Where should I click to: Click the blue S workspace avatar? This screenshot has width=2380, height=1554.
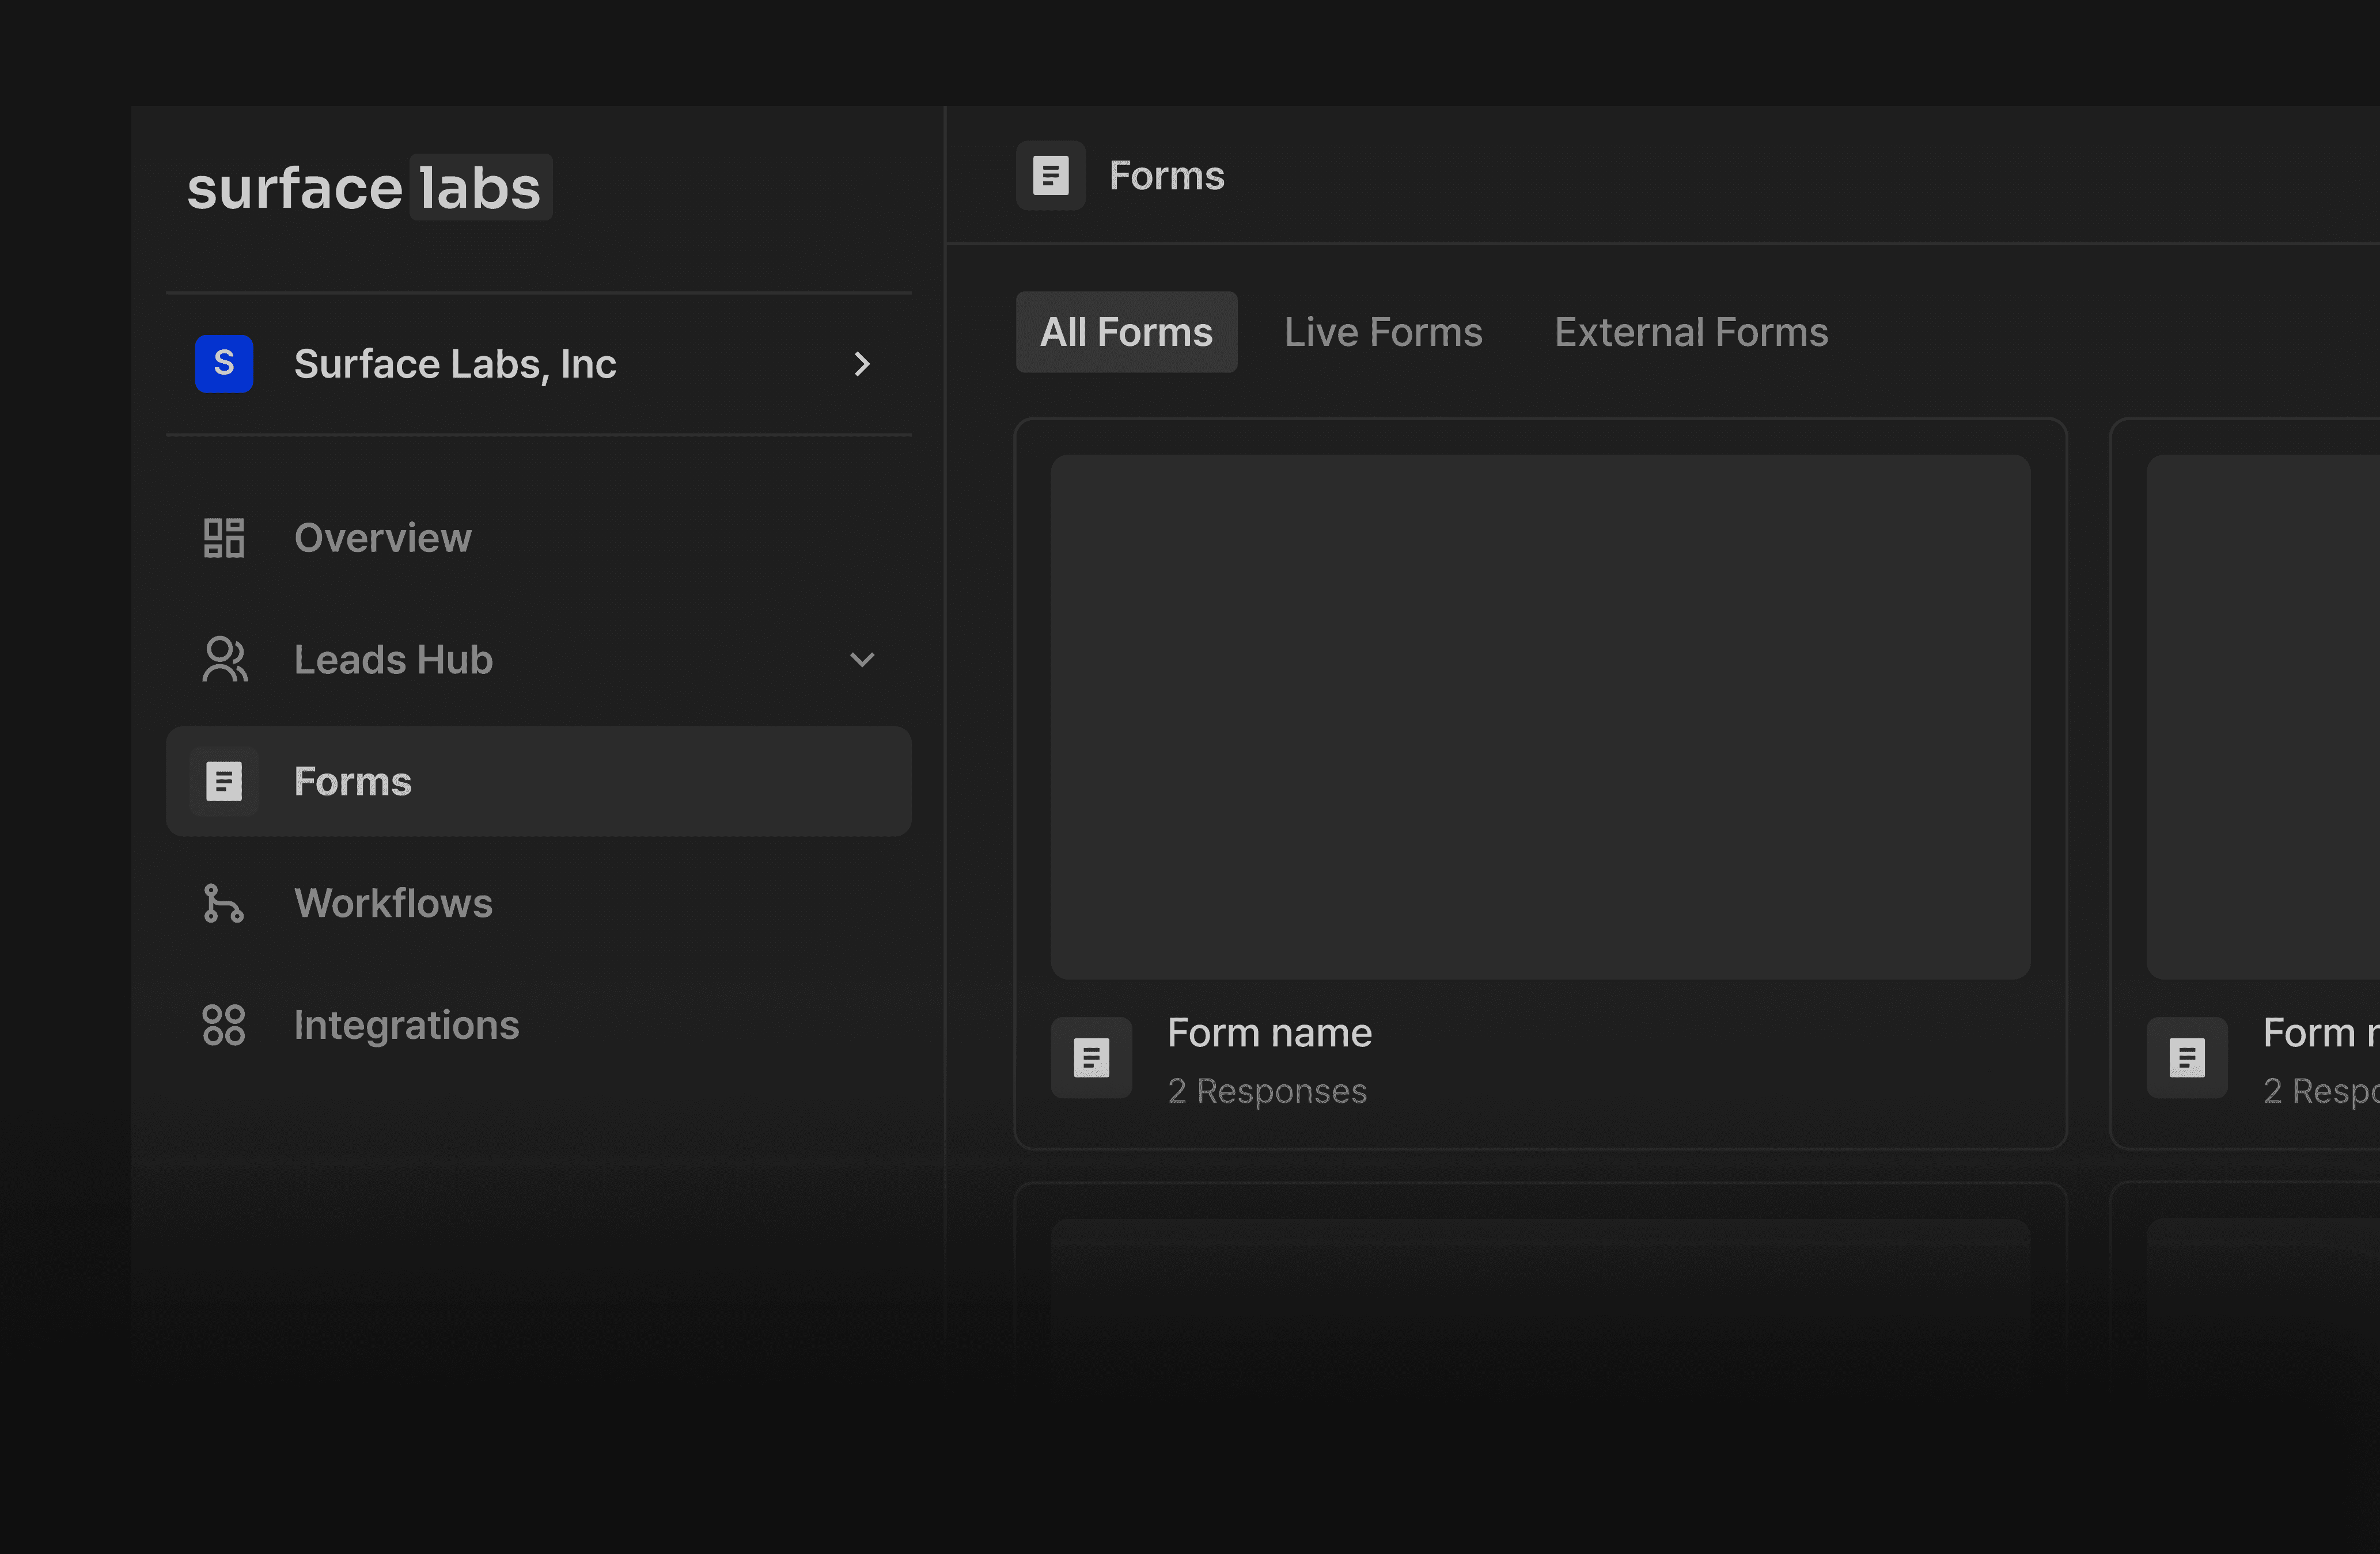point(224,364)
